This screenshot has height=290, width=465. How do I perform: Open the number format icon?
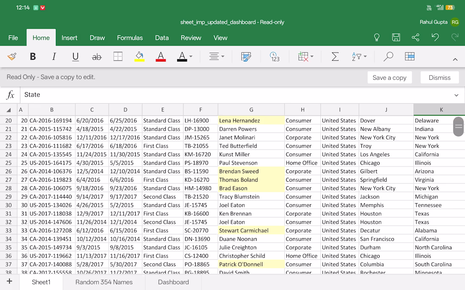[275, 56]
